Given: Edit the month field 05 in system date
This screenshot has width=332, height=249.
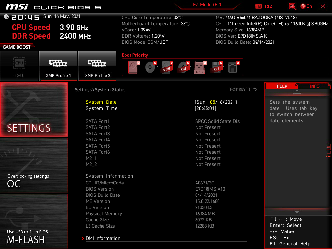Looking at the screenshot, I should click(212, 102).
